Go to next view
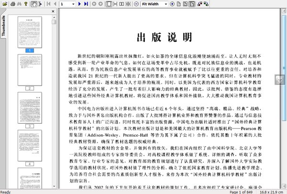287x194 pixels. (x=100, y=4)
